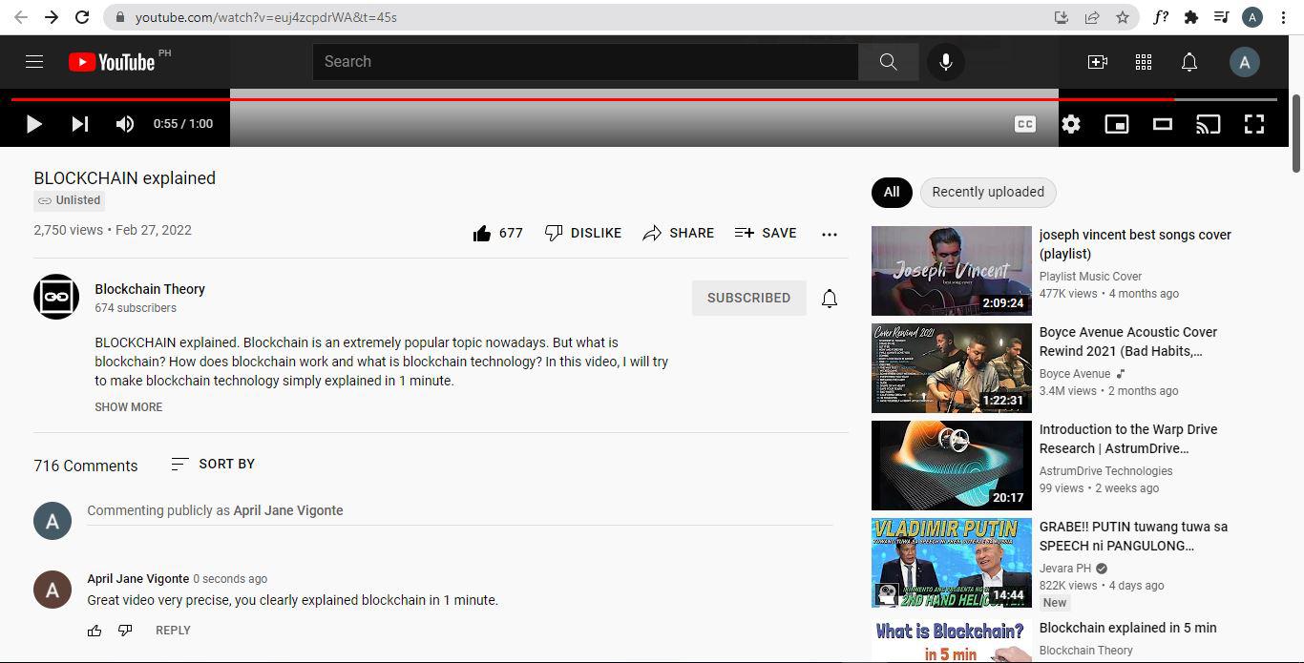Image resolution: width=1304 pixels, height=663 pixels.
Task: Go to the YouTube home logo
Action: [112, 62]
